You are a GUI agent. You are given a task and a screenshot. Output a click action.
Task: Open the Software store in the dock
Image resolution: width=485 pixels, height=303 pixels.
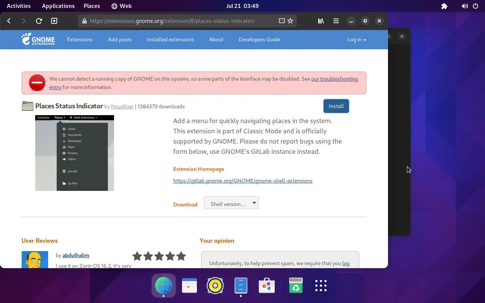pyautogui.click(x=267, y=286)
